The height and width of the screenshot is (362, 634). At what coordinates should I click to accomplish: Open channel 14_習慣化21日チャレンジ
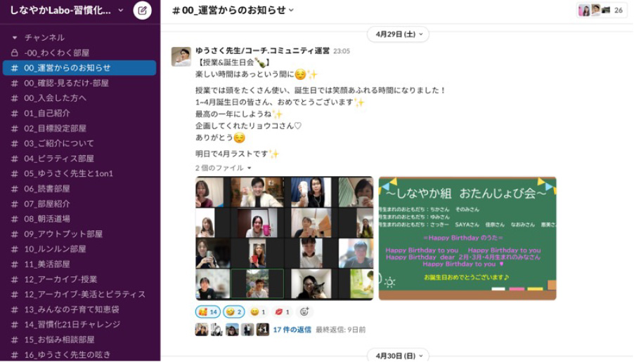pyautogui.click(x=79, y=325)
